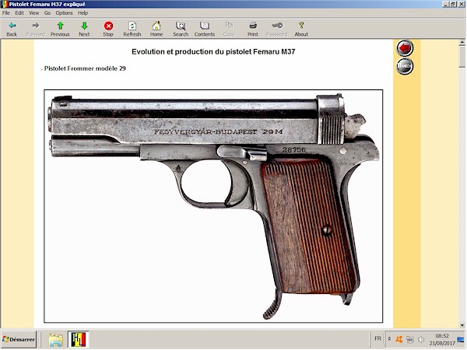Select the HL application in the taskbar
Image resolution: width=467 pixels, height=350 pixels.
click(79, 339)
